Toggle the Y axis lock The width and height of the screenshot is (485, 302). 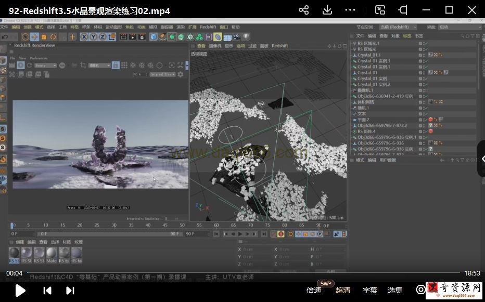[x=94, y=37]
